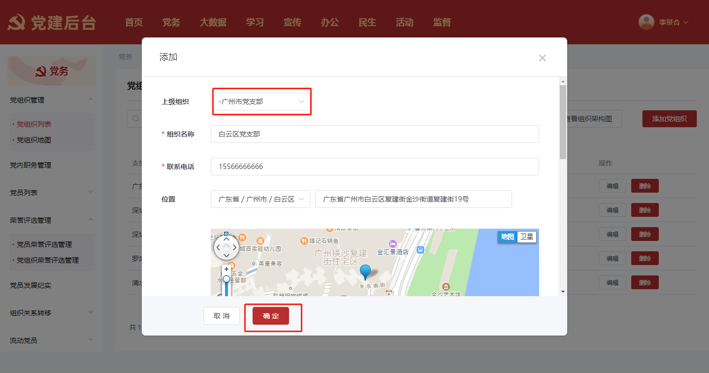Pan the map up with the north arrow
Viewport: 709px width, 373px height.
226,239
